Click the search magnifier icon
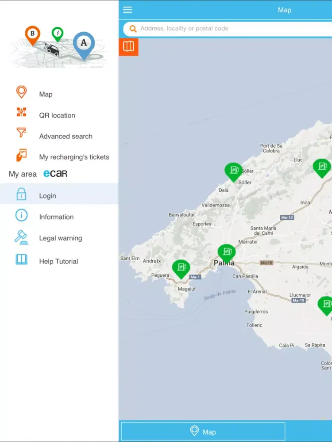The image size is (332, 442). coord(133,29)
